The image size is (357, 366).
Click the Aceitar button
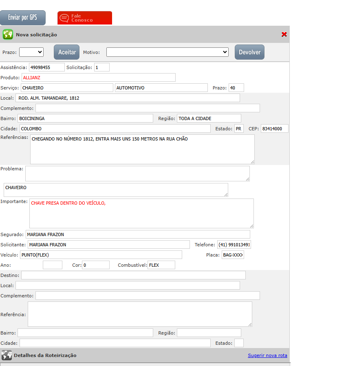click(x=66, y=52)
